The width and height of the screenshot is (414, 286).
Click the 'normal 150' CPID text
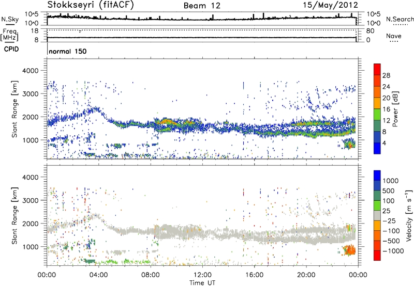coord(68,51)
